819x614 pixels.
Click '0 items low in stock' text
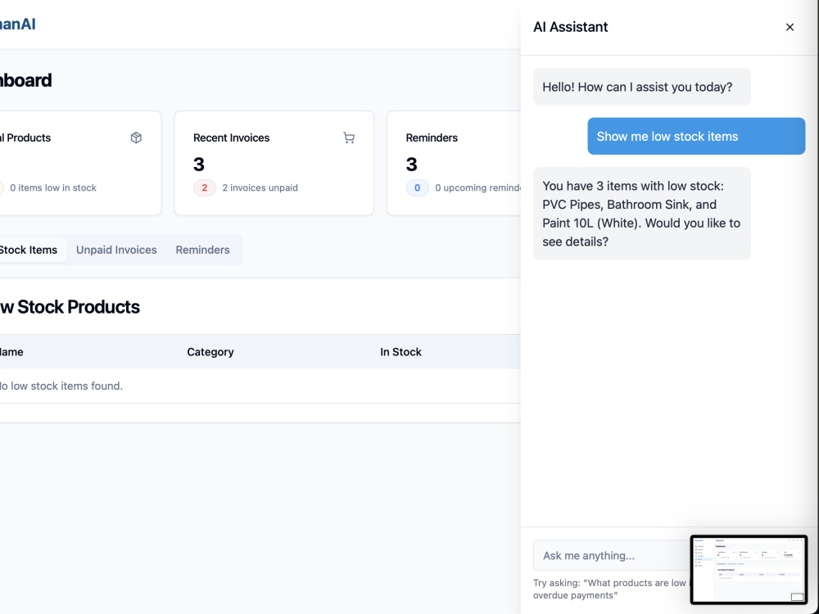point(52,187)
